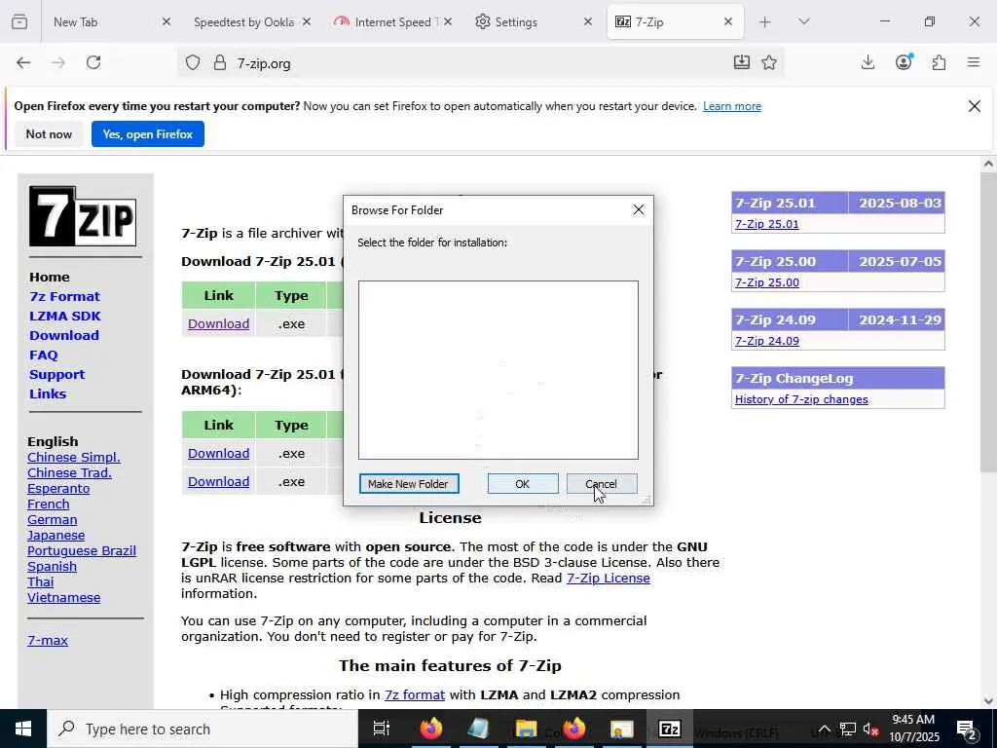997x748 pixels.
Task: Open the 7-Zip 24.09 news link
Action: pyautogui.click(x=767, y=341)
